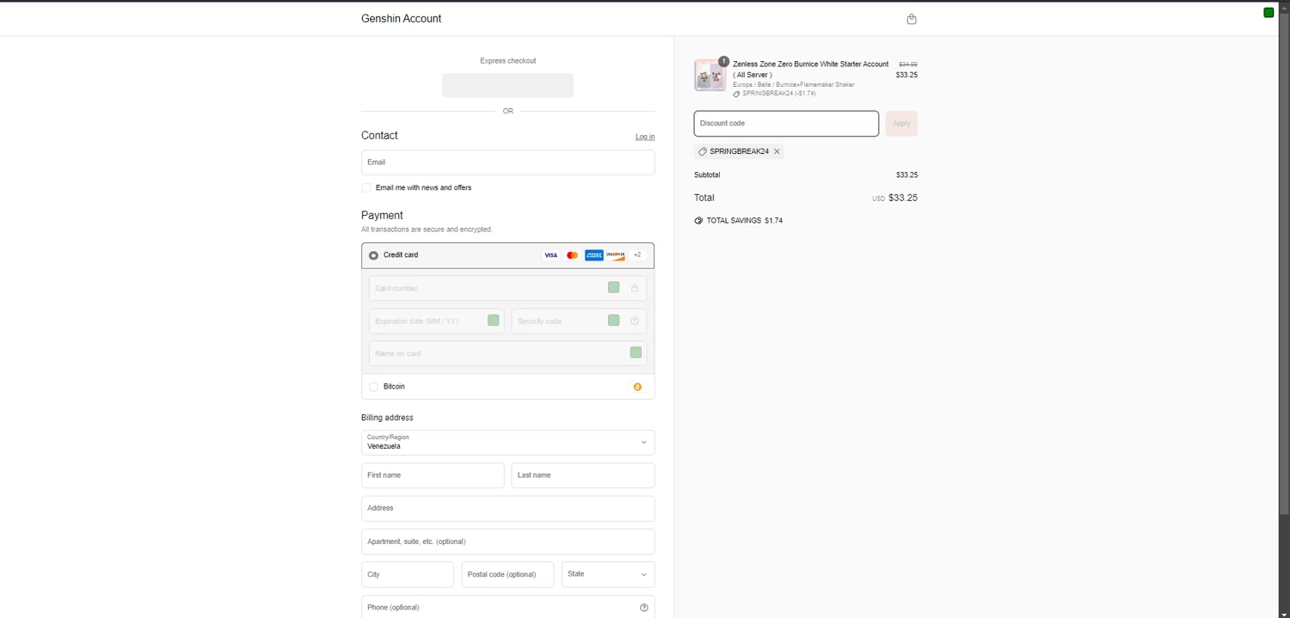Image resolution: width=1290 pixels, height=618 pixels.
Task: Focus the Email input field
Action: 508,162
